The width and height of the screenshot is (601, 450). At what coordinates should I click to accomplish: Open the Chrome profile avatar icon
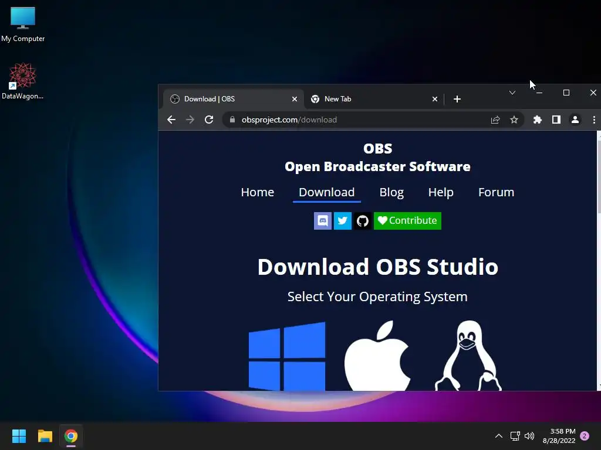click(575, 120)
